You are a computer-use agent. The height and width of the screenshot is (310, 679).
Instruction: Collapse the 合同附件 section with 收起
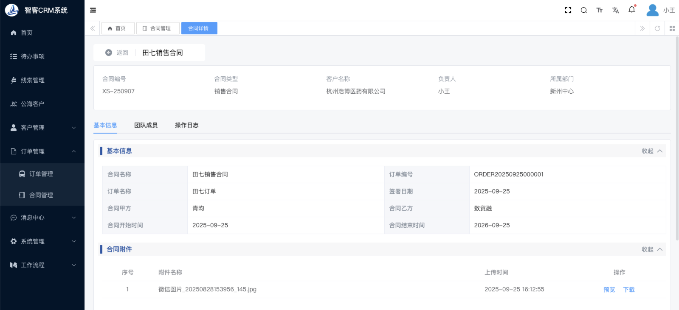651,249
